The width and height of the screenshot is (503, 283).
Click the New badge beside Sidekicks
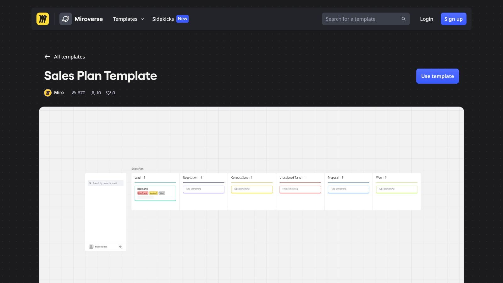pyautogui.click(x=182, y=19)
